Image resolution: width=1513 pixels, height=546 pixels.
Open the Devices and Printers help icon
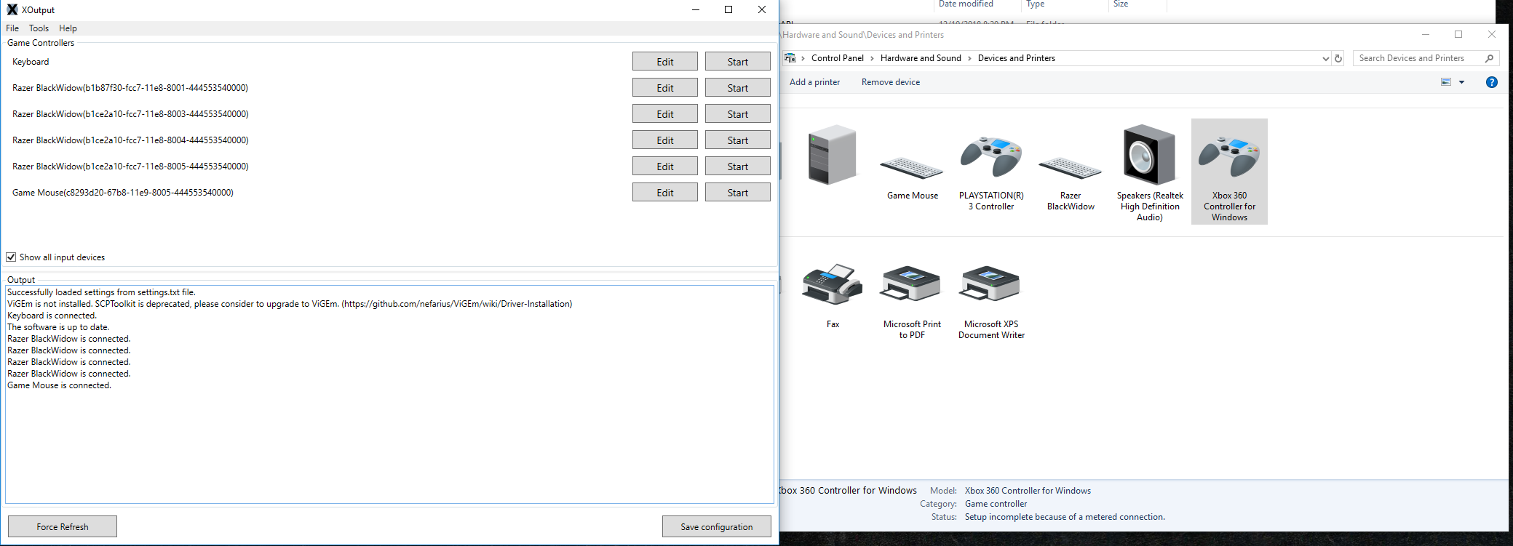tap(1492, 82)
